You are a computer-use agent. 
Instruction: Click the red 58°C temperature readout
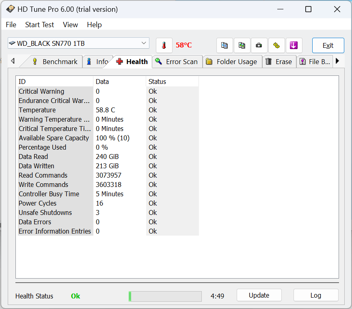coord(184,45)
